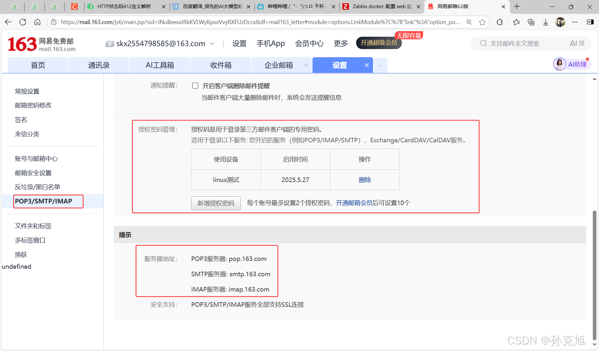The image size is (599, 351).
Task: Switch to the Zabbix docker browser tab
Action: coord(382,6)
